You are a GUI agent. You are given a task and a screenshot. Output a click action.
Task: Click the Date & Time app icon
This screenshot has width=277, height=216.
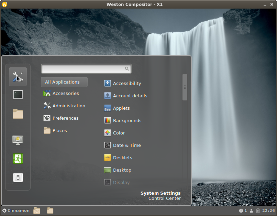point(108,145)
